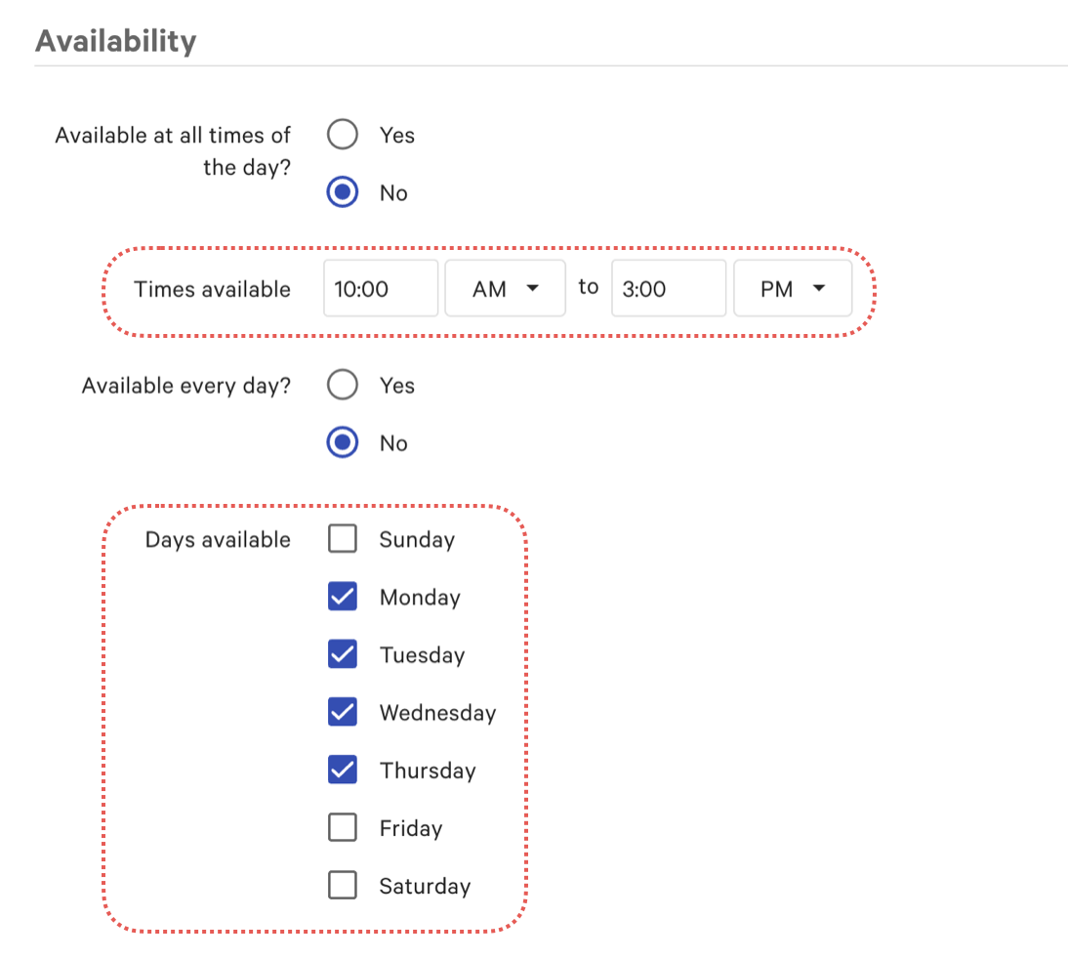The width and height of the screenshot is (1068, 959).
Task: Select No for available every day
Action: 343,442
